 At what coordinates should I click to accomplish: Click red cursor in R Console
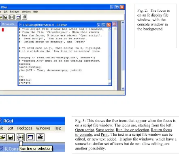tap(3, 30)
